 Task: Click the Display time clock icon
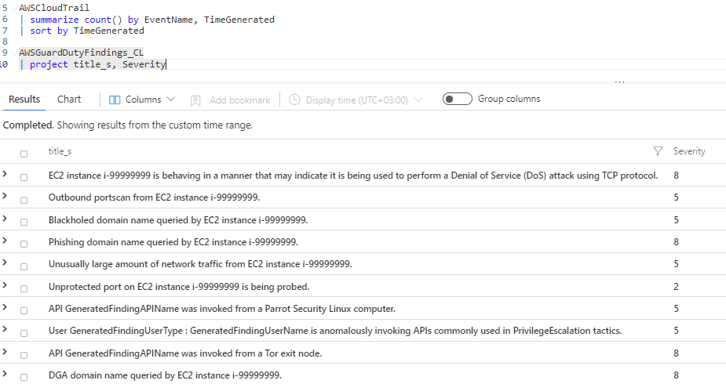(295, 100)
